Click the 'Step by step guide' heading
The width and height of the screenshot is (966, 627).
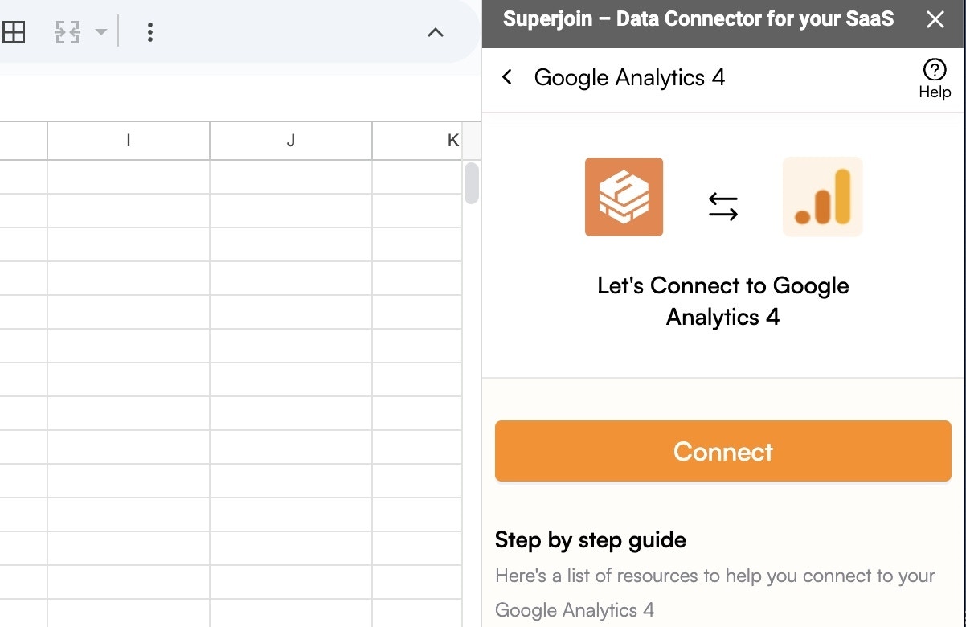coord(591,539)
